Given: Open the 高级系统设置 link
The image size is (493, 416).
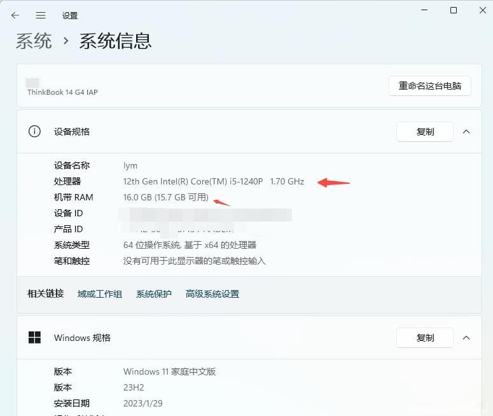Looking at the screenshot, I should [212, 294].
